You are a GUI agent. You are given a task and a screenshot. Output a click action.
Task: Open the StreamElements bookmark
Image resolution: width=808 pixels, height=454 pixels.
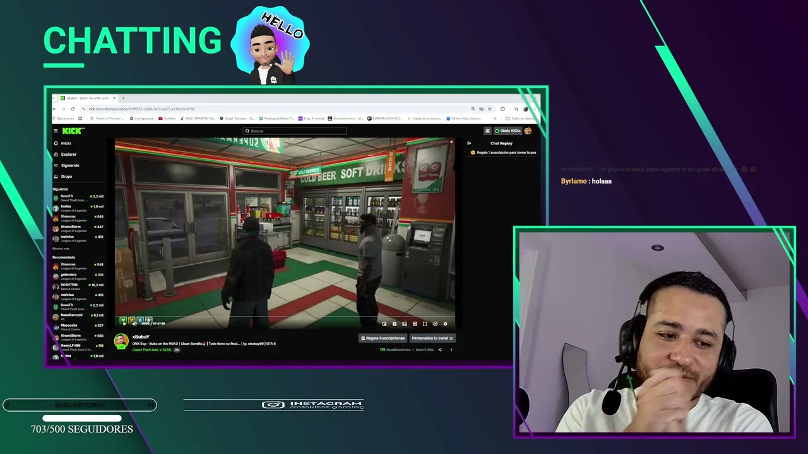(x=345, y=119)
